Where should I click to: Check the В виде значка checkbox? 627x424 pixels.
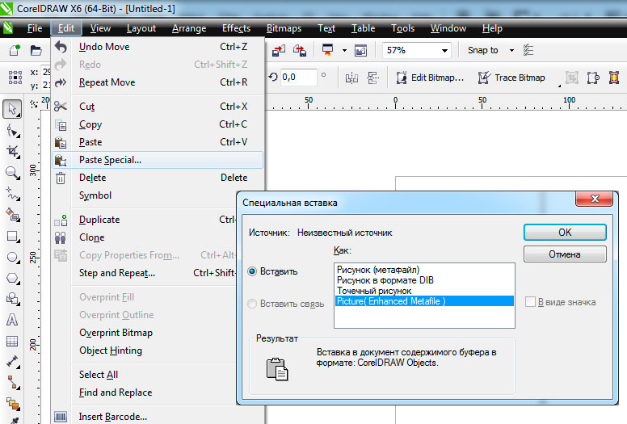[530, 302]
